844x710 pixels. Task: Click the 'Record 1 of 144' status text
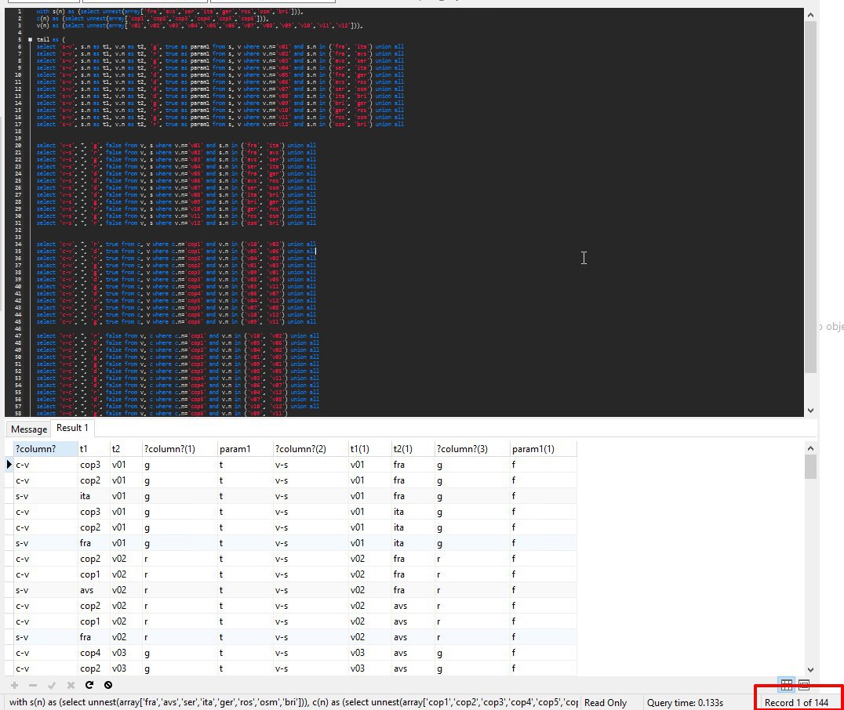tap(796, 702)
